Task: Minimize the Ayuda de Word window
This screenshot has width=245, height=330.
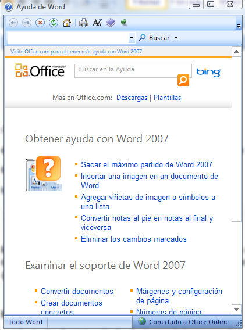Action: pyautogui.click(x=196, y=5)
